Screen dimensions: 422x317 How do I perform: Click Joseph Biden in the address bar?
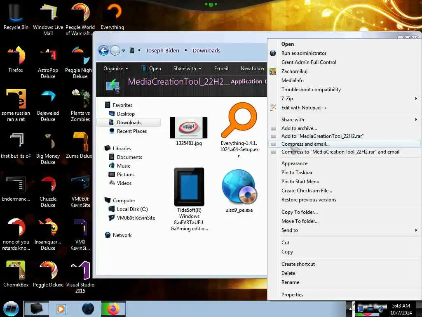162,50
